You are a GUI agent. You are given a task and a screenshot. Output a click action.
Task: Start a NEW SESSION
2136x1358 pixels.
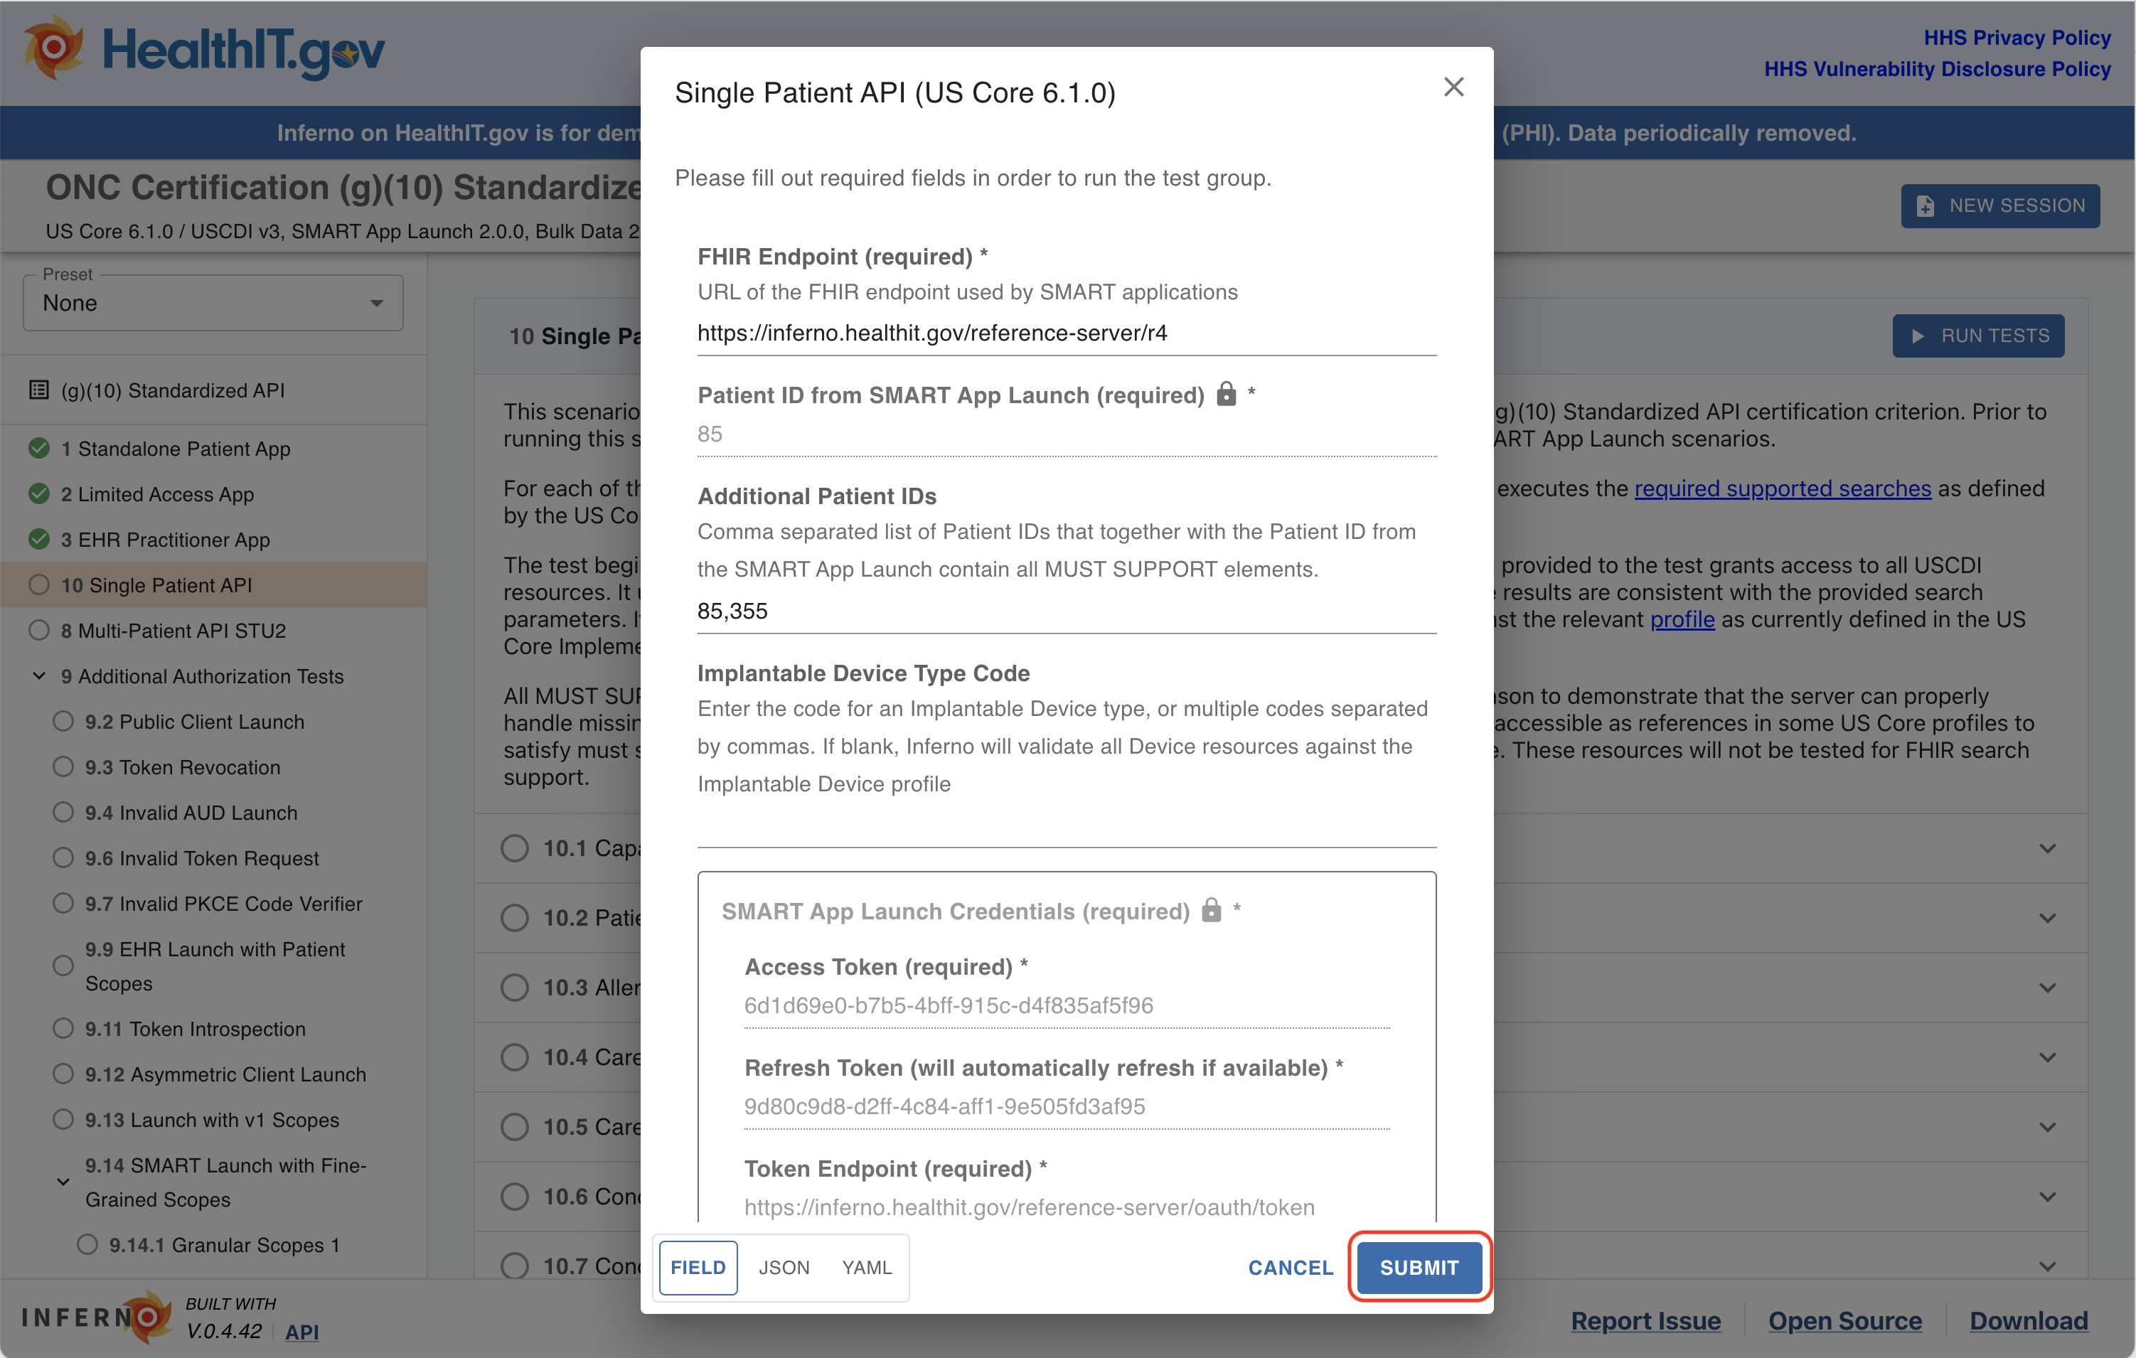click(1999, 205)
